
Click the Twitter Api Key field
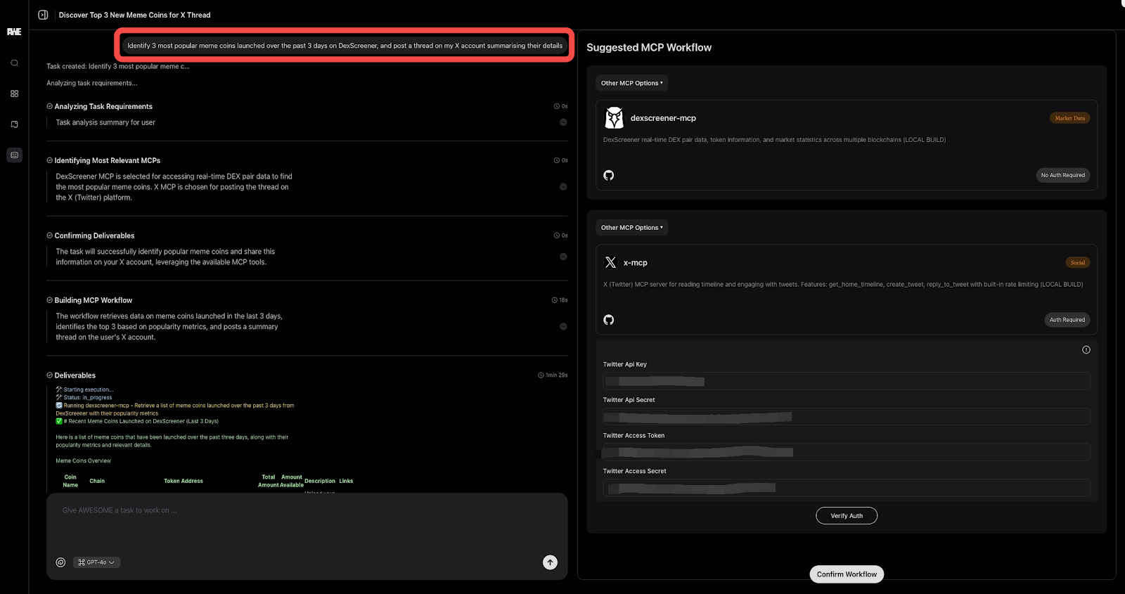click(846, 382)
